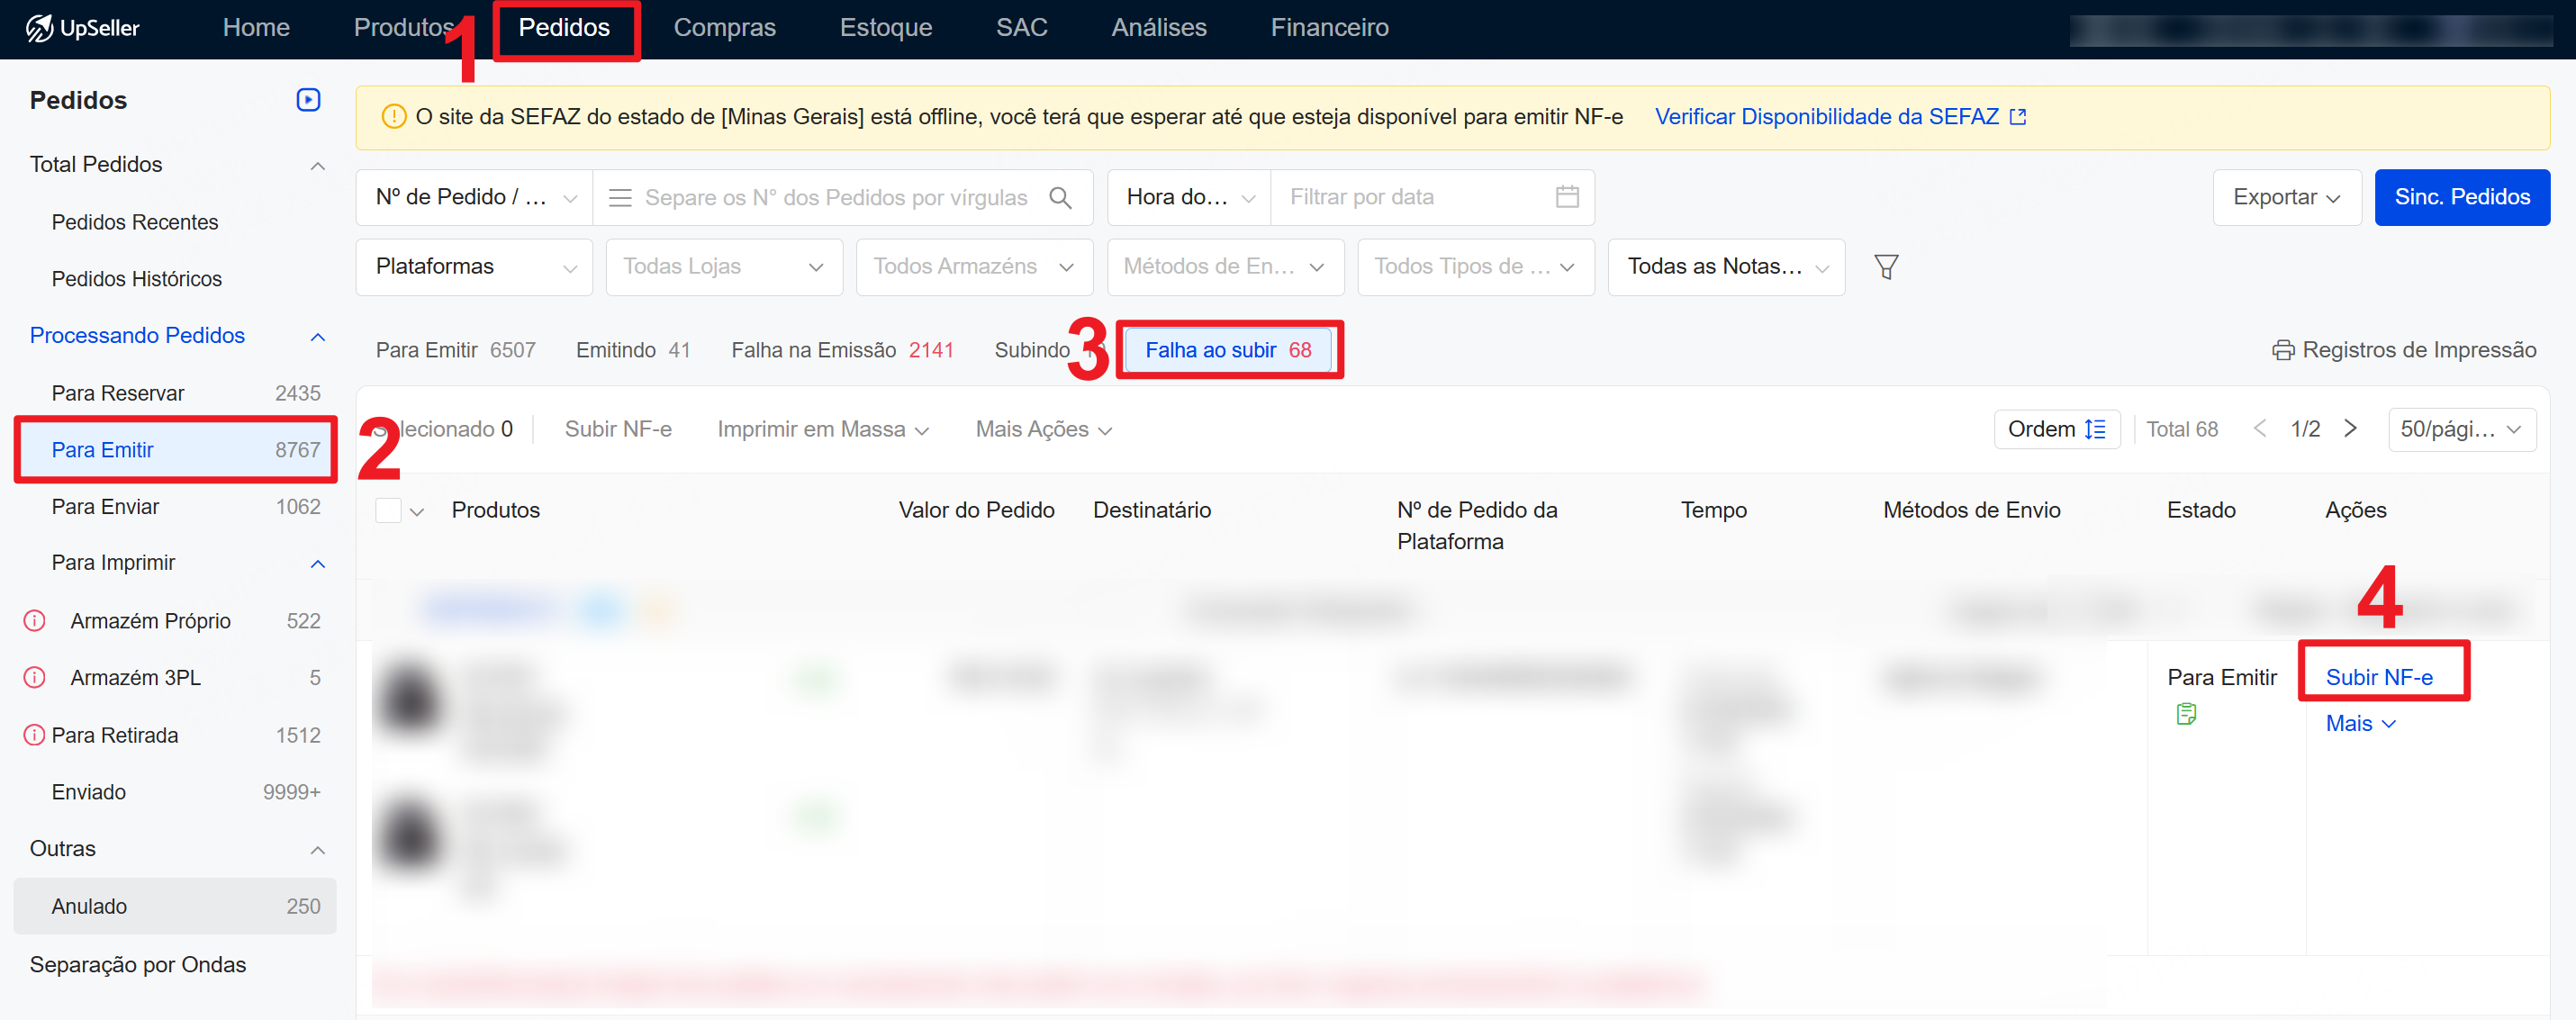Viewport: 2576px width, 1020px height.
Task: Expand the 50/página page size selector
Action: point(2460,430)
